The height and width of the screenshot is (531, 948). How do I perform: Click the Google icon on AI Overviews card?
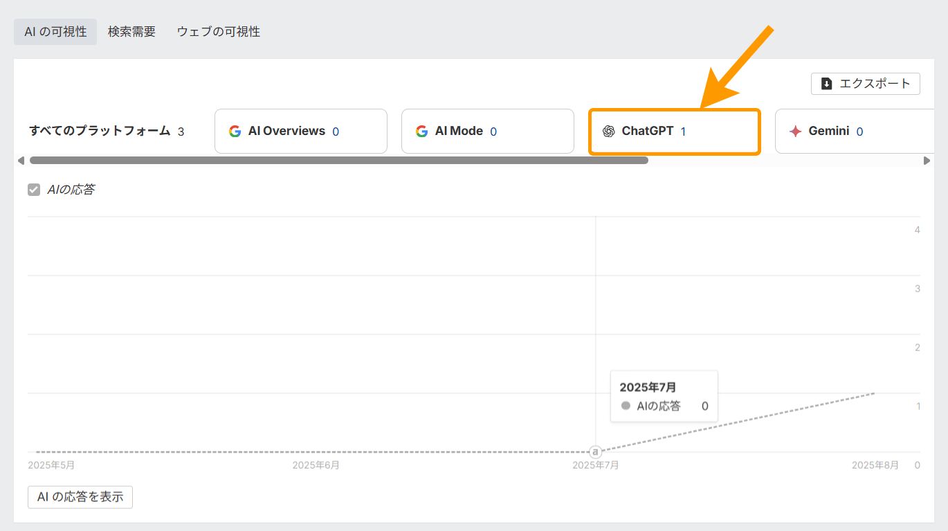[x=234, y=131]
